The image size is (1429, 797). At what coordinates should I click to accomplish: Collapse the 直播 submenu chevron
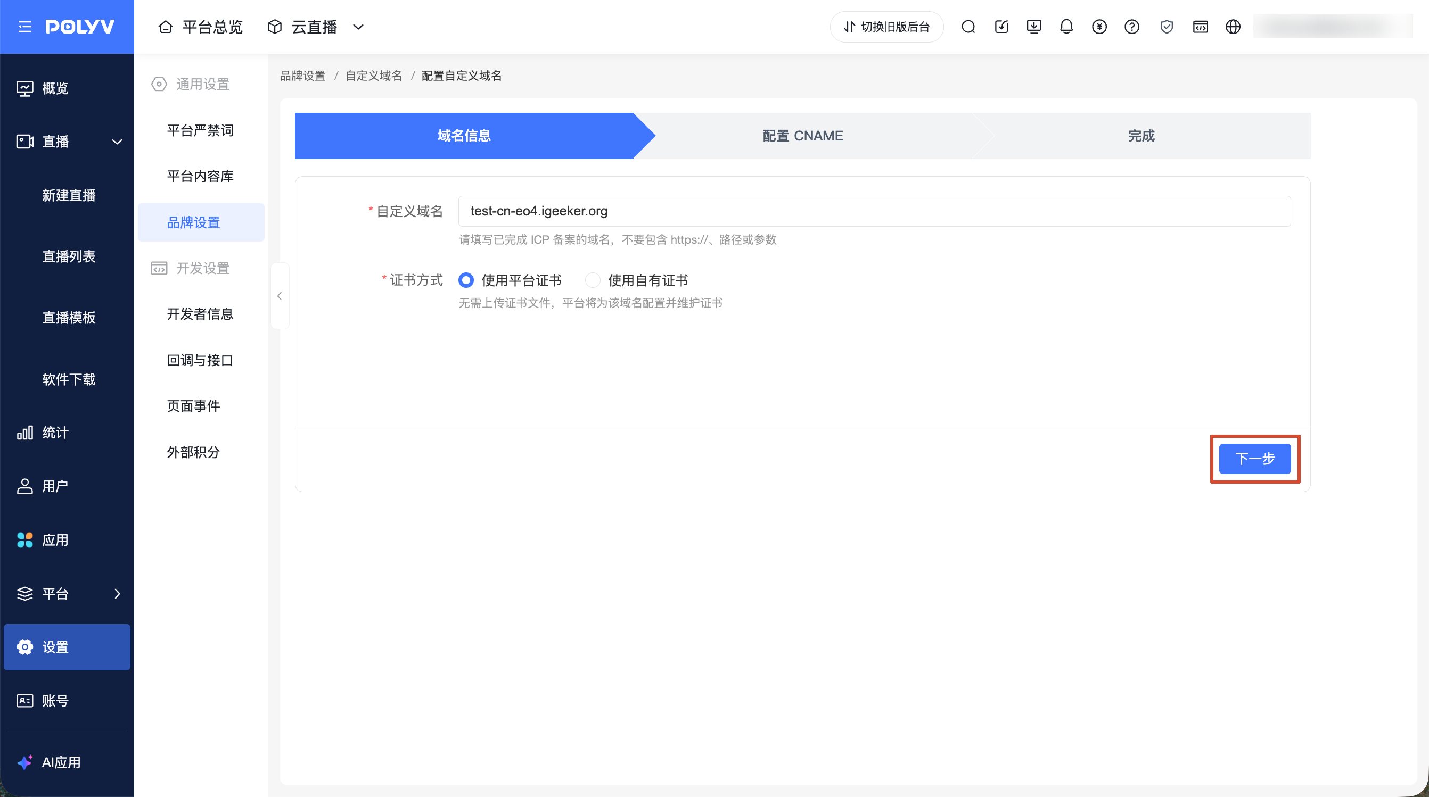(x=117, y=142)
